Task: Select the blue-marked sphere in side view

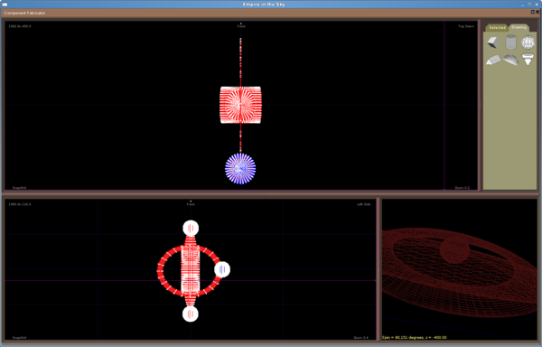Action: pos(222,269)
